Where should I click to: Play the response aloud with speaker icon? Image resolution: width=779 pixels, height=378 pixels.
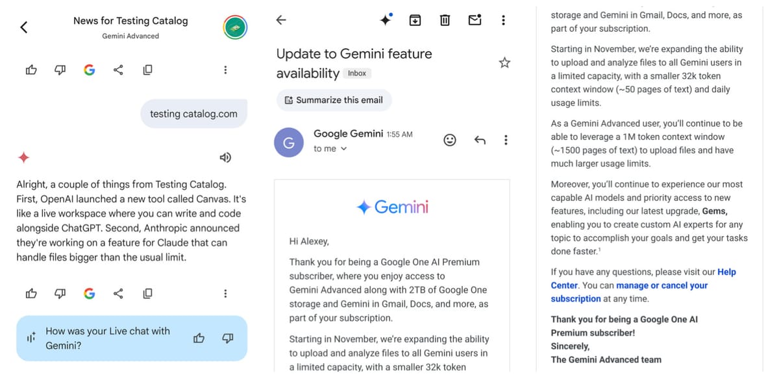point(225,157)
